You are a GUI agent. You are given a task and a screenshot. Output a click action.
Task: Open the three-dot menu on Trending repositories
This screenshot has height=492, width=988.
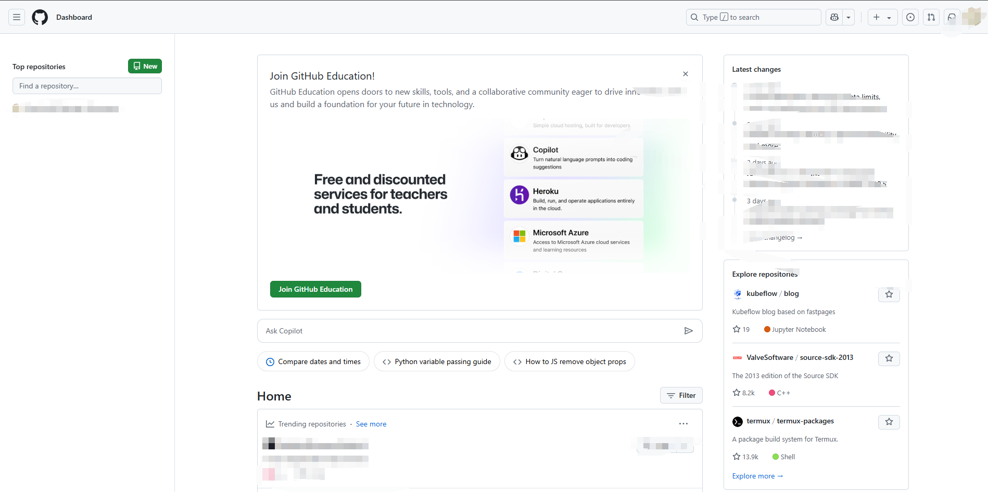coord(683,424)
